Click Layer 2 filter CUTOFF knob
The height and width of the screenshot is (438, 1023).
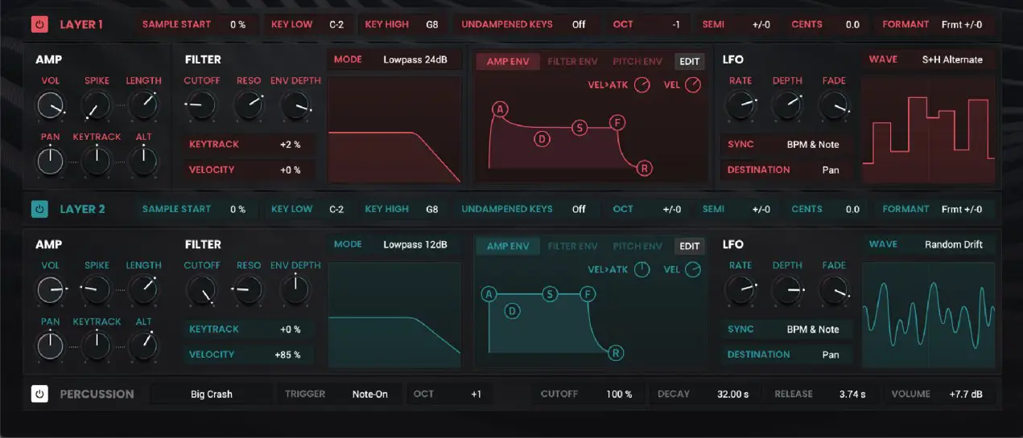[x=201, y=289]
